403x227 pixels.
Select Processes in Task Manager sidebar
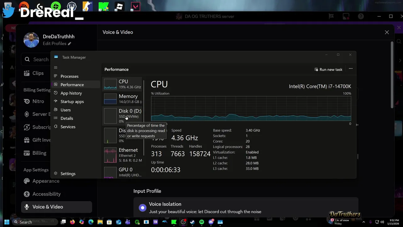point(75,76)
